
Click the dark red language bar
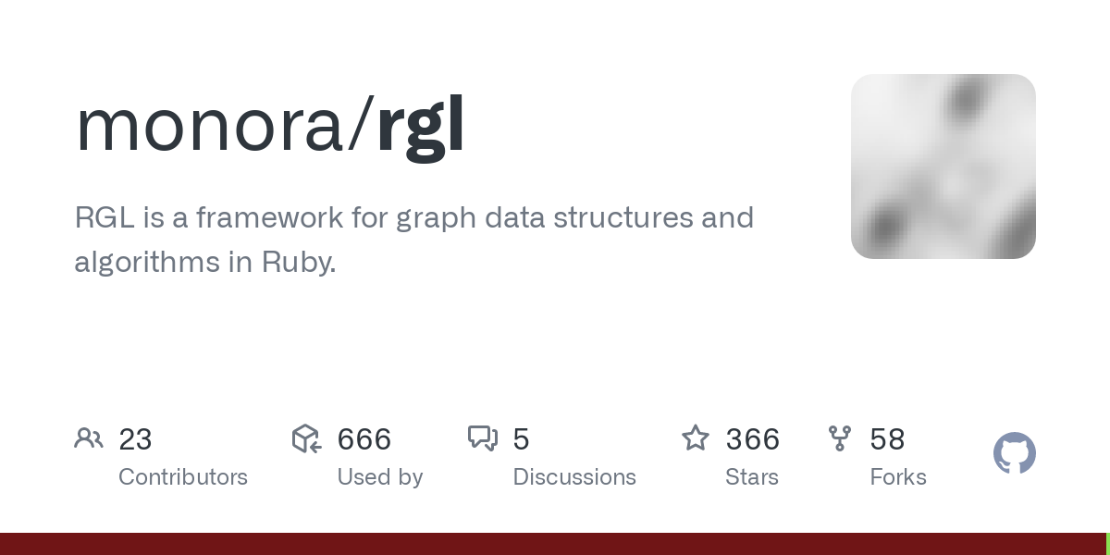point(553,544)
